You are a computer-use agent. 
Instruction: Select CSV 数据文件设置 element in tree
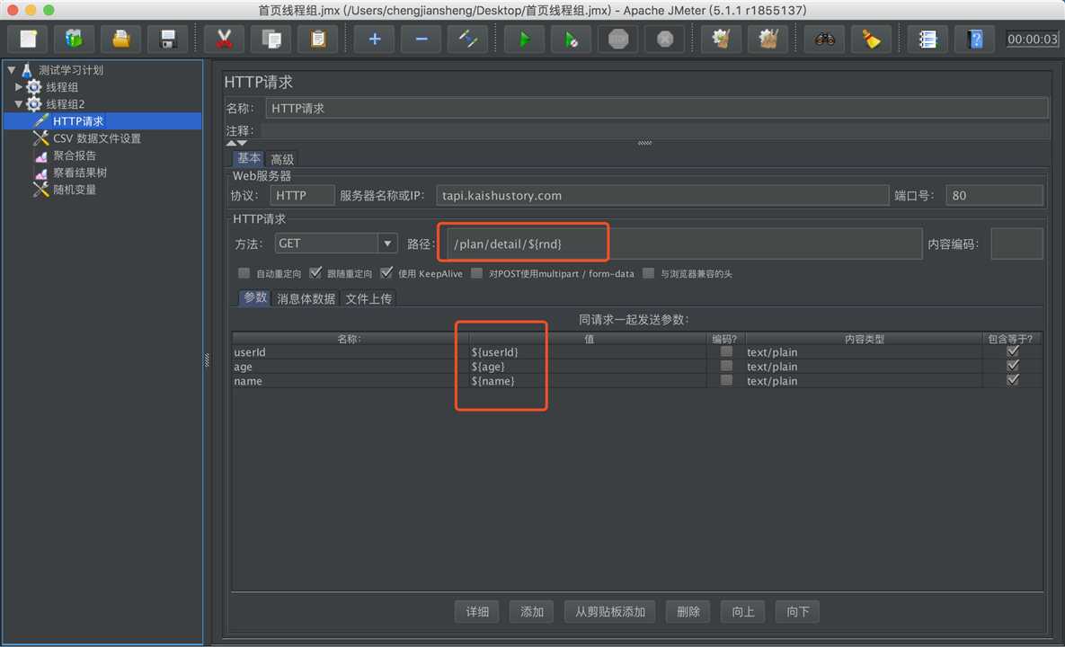point(96,137)
